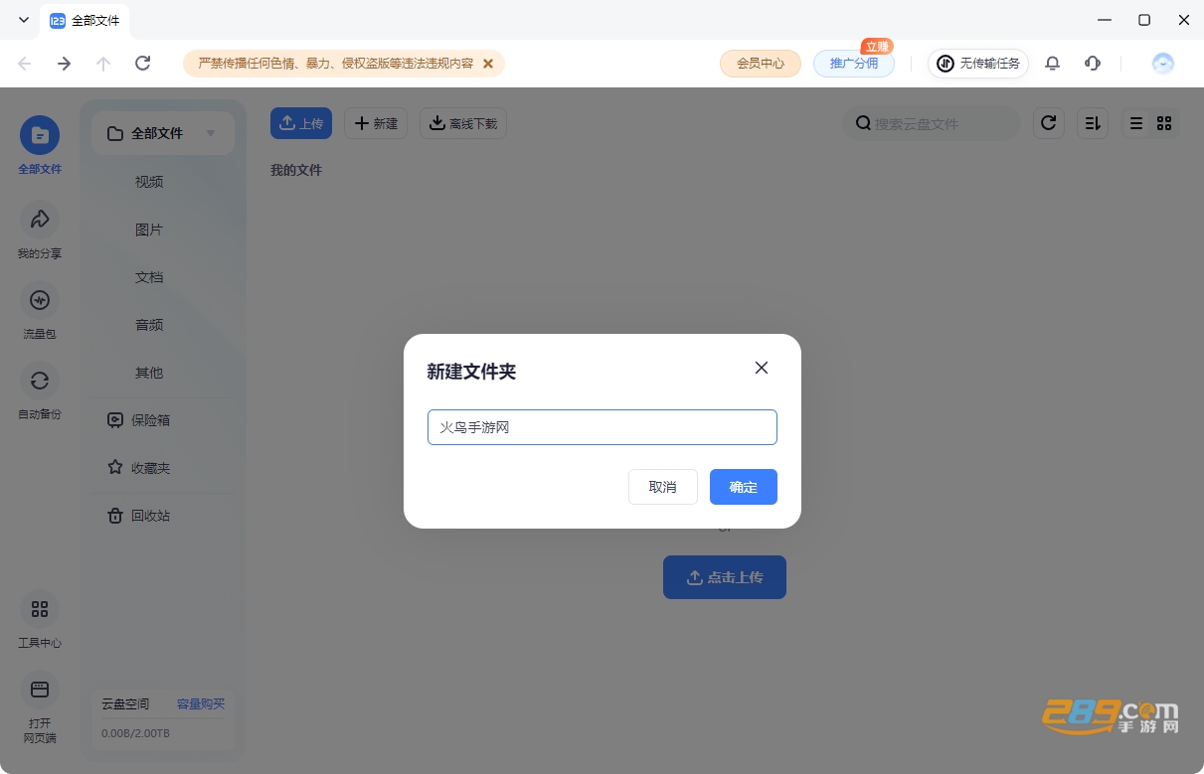
Task: Open the 流量包 sidebar icon
Action: (40, 300)
